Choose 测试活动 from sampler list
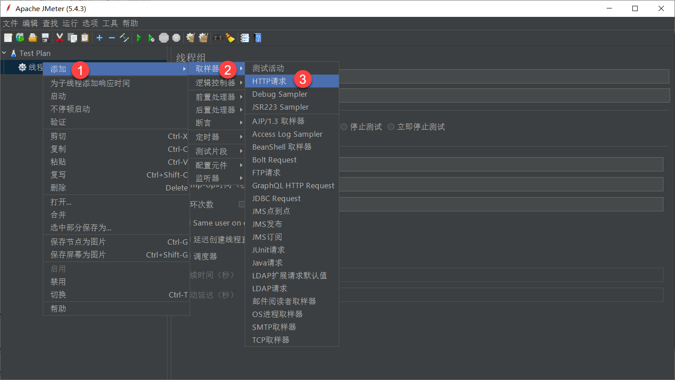This screenshot has height=380, width=675. (292, 68)
